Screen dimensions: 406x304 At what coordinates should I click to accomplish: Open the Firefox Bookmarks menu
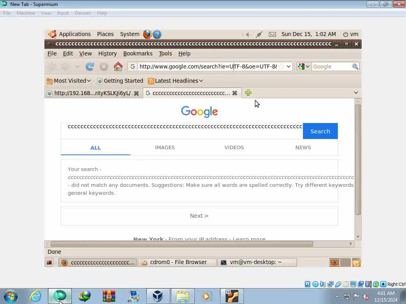tap(138, 53)
